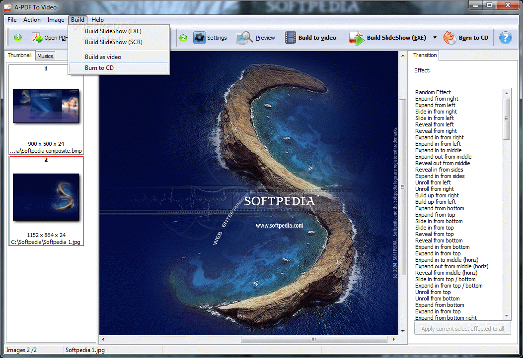The image size is (523, 358).
Task: Click Apply current select effected to all
Action: [x=462, y=329]
